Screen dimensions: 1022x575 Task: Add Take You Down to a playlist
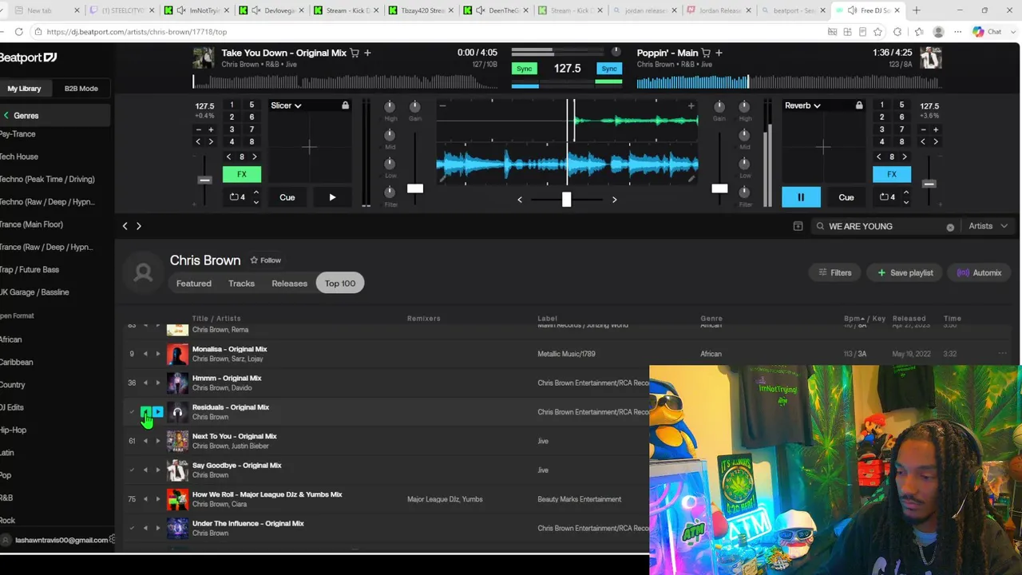pyautogui.click(x=367, y=53)
